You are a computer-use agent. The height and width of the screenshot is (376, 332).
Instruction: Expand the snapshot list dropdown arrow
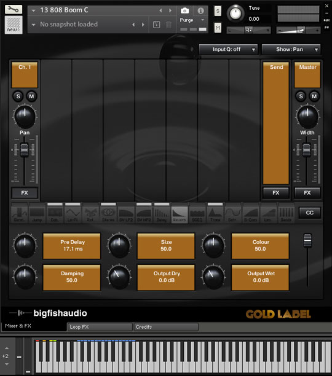[33, 25]
